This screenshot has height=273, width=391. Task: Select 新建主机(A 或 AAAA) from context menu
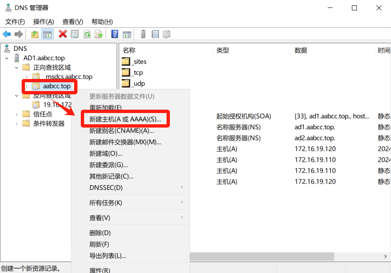click(125, 119)
